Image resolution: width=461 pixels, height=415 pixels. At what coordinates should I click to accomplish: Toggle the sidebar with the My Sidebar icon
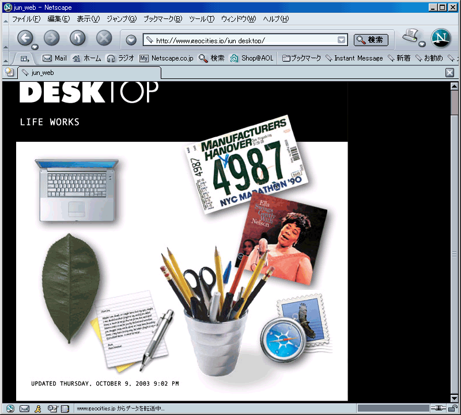pyautogui.click(x=25, y=59)
